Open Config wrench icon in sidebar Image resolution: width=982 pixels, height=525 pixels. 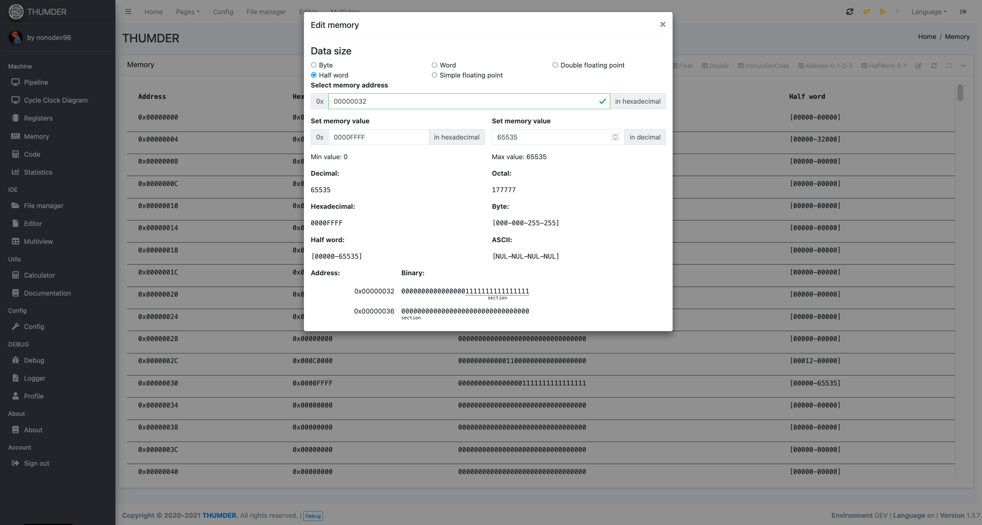(15, 326)
